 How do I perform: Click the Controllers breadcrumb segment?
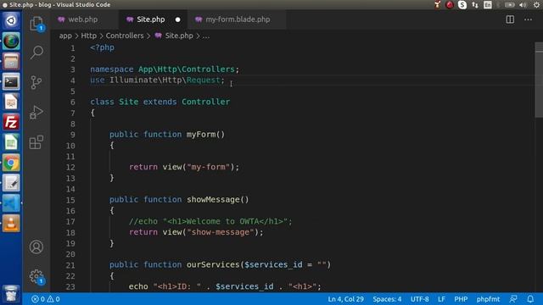click(x=125, y=36)
